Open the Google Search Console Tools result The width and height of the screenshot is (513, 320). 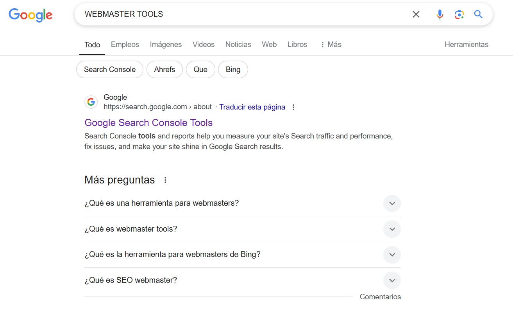pyautogui.click(x=148, y=123)
